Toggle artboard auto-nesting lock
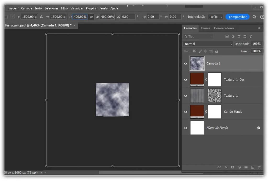The height and width of the screenshot is (181, 268). click(211, 51)
